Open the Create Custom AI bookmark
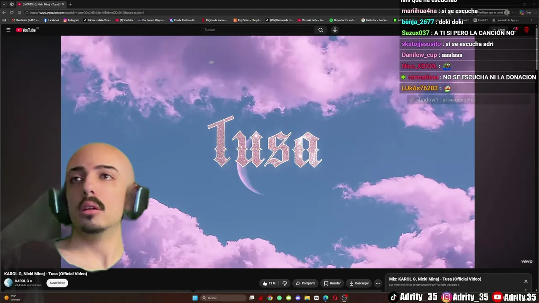This screenshot has height=303, width=539. [x=183, y=20]
